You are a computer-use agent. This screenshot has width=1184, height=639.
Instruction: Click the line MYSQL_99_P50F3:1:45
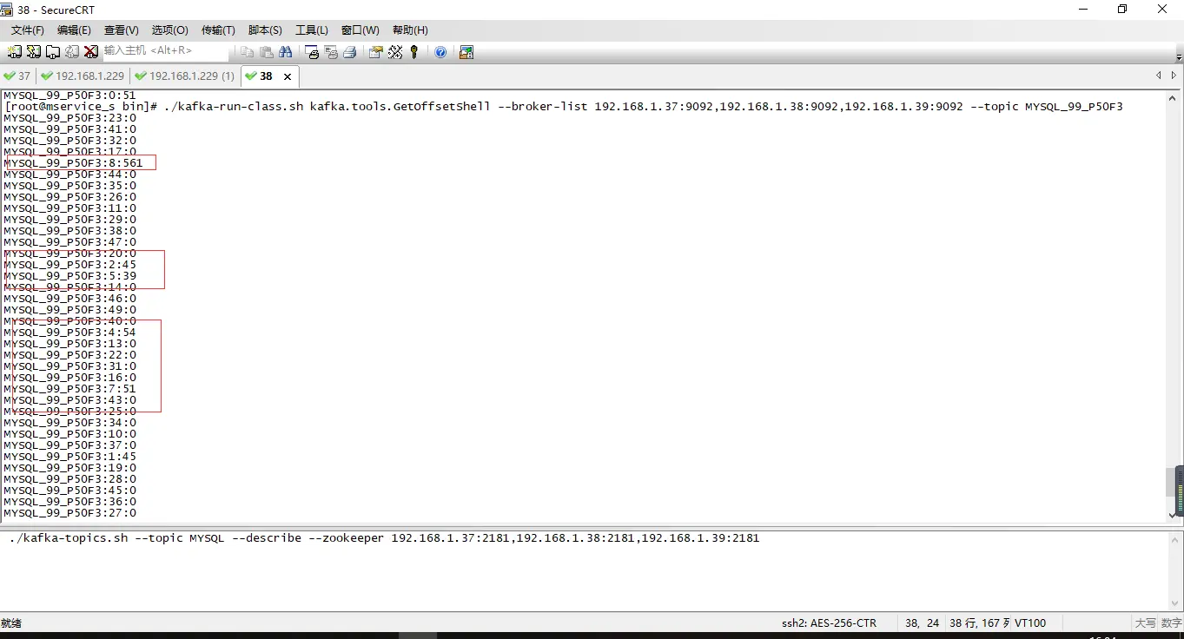pyautogui.click(x=70, y=457)
